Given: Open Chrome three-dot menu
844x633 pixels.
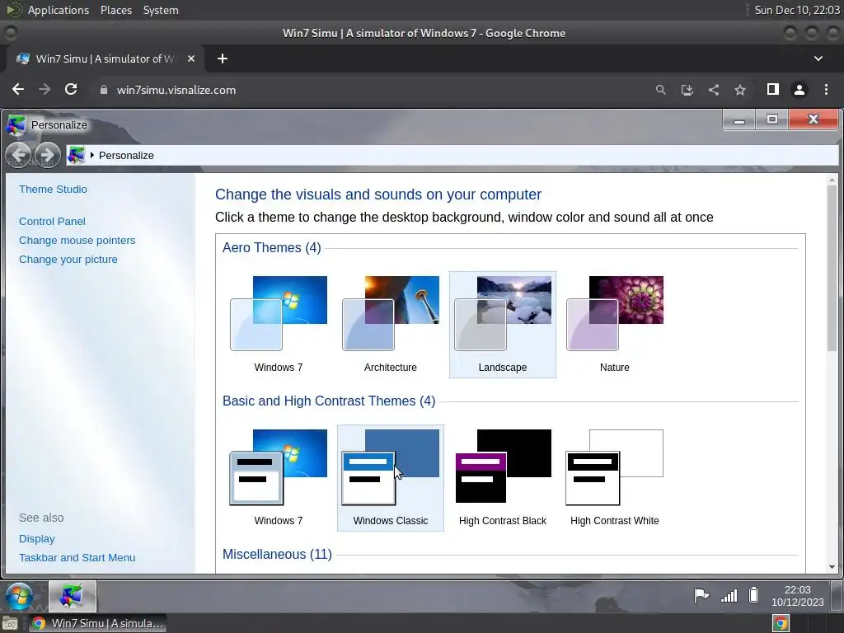Looking at the screenshot, I should 826,90.
